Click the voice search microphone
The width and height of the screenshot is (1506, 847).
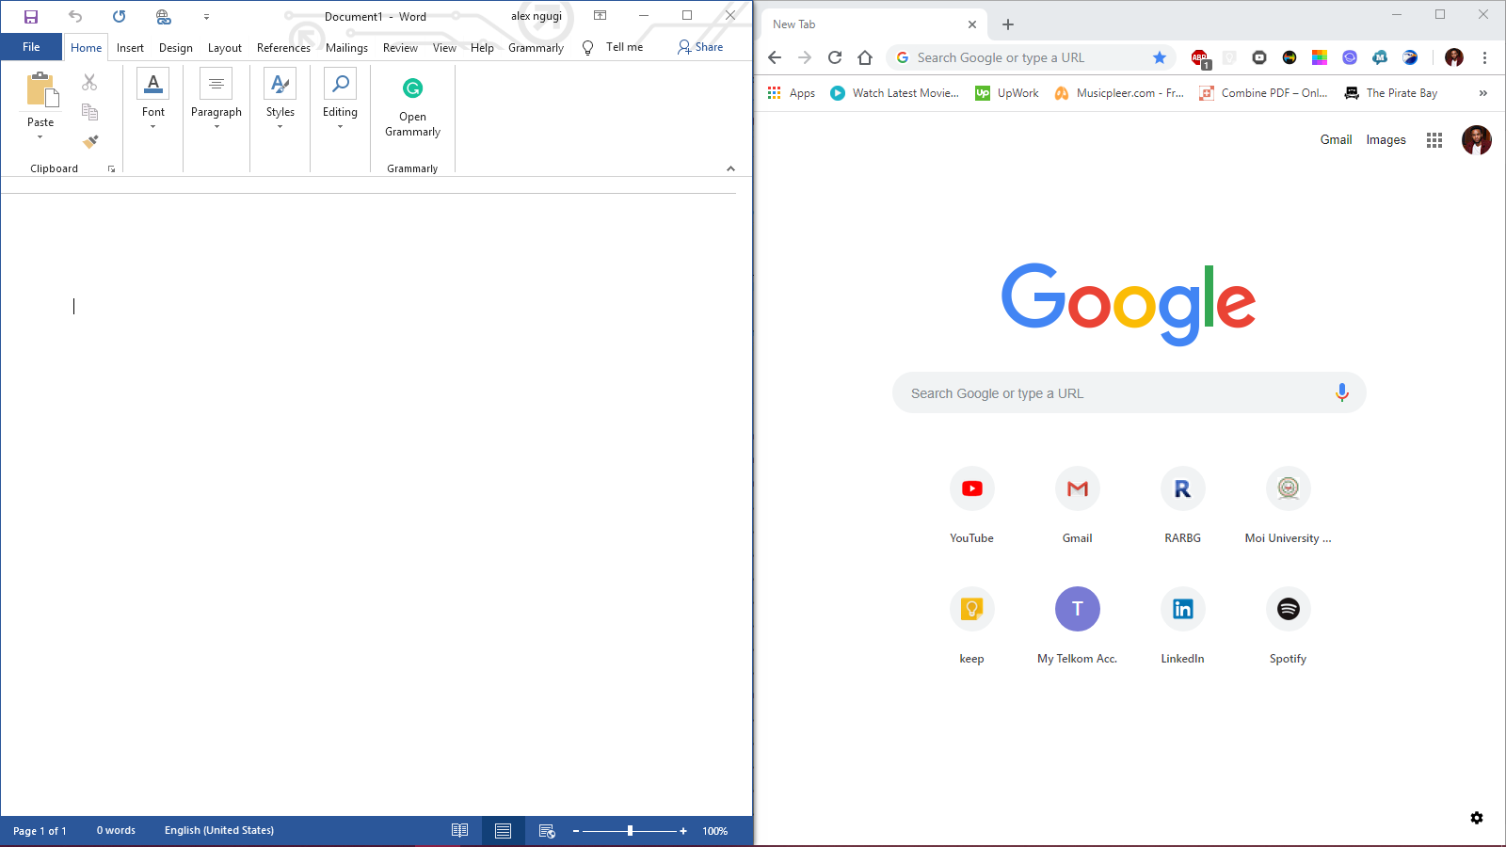click(x=1342, y=393)
